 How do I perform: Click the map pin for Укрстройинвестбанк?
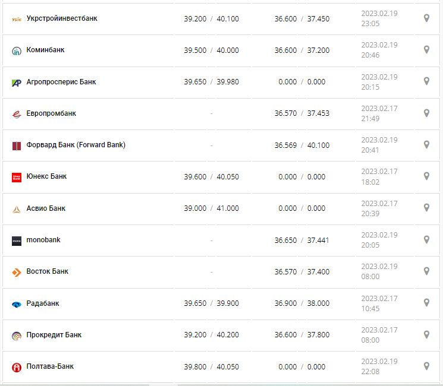(x=426, y=18)
